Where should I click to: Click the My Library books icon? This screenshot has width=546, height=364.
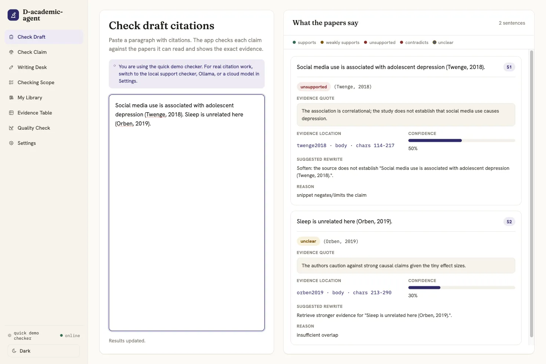(x=11, y=97)
